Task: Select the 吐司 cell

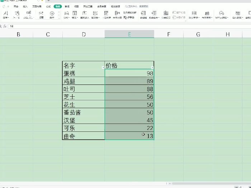Action: (x=84, y=89)
